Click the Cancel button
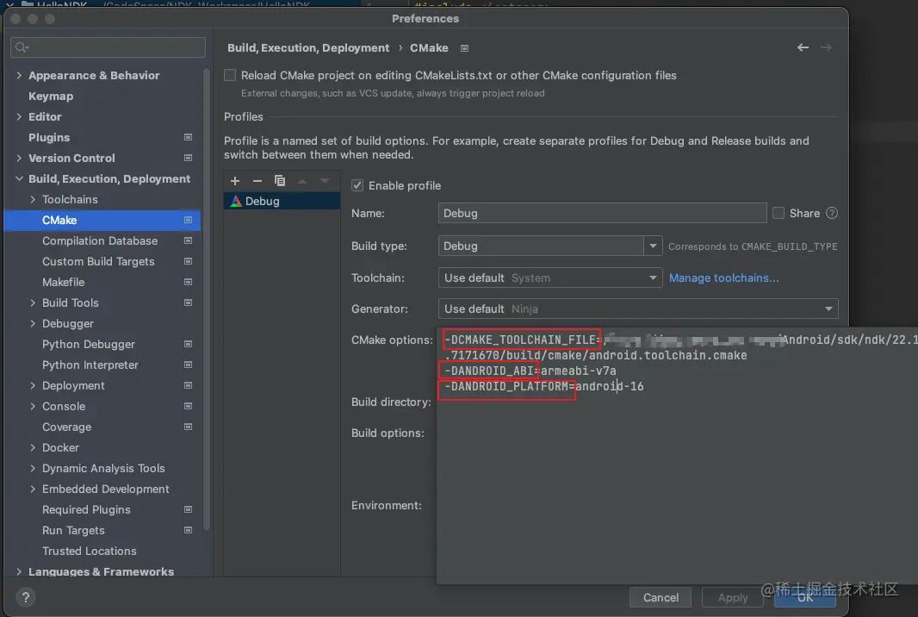Viewport: 918px width, 617px height. pos(661,597)
